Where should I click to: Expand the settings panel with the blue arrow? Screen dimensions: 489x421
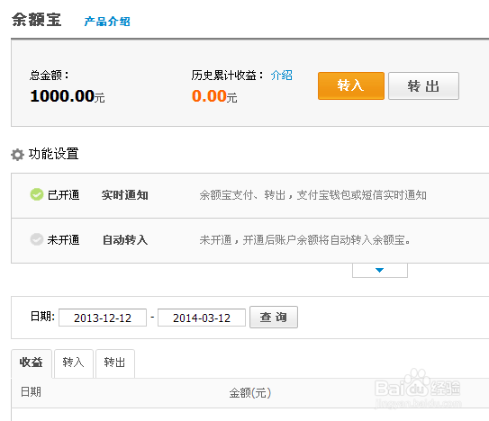point(379,270)
